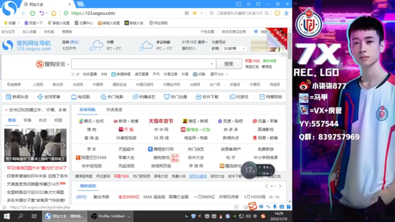Open 电视剧 category
Screen dimensions: 395x222
coord(80,97)
